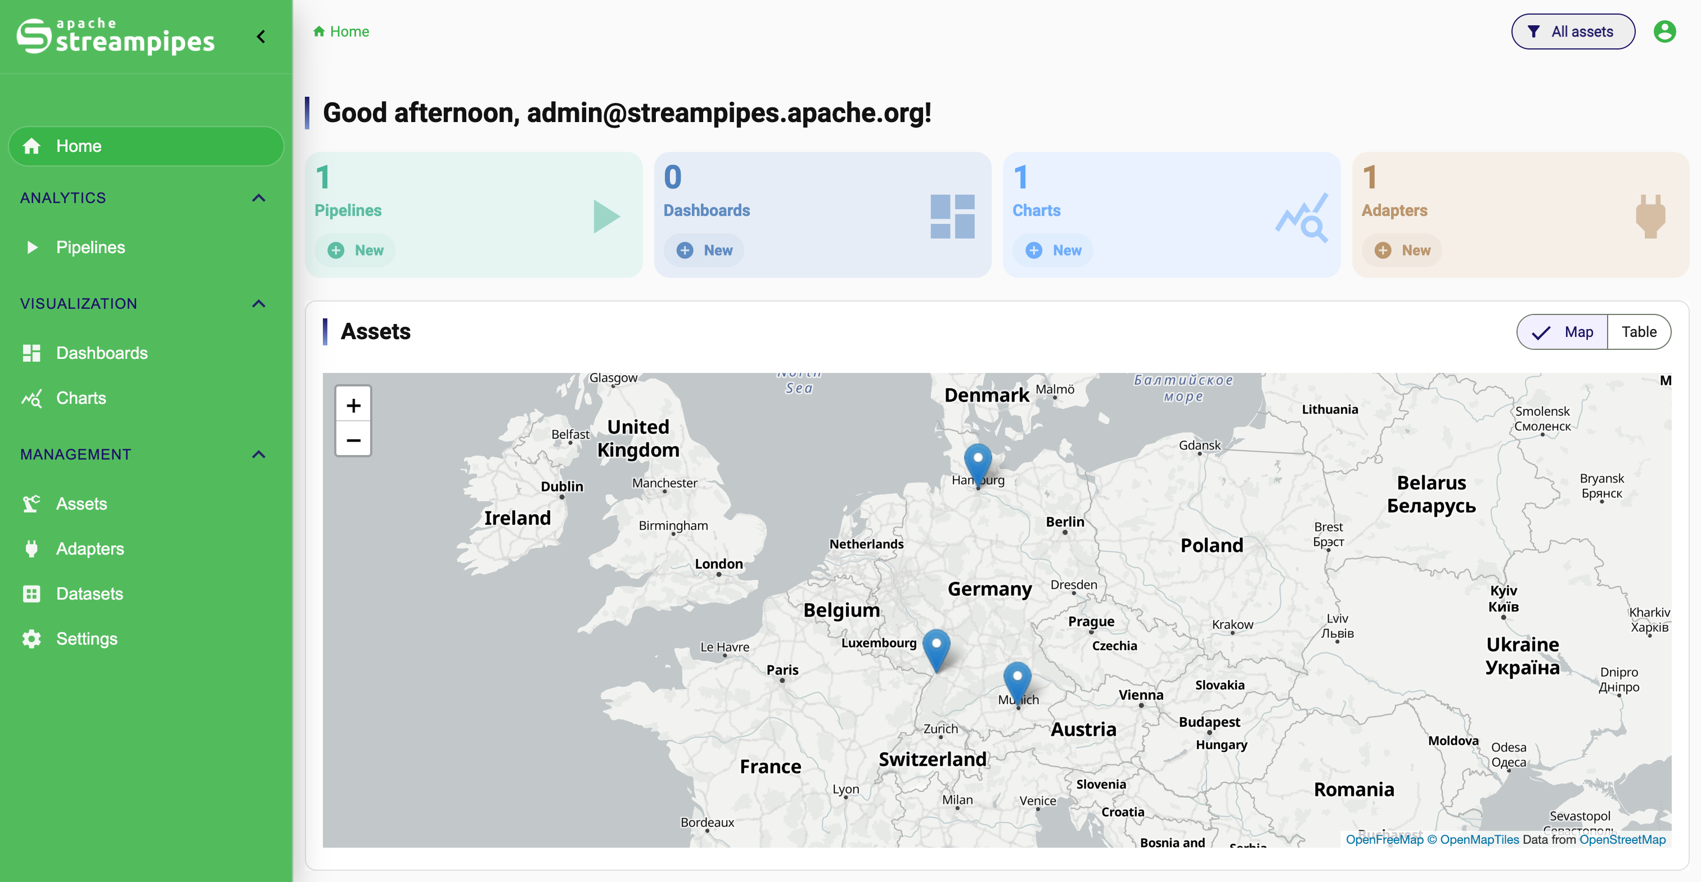Open Adapters from the sidebar
1701x882 pixels.
tap(146, 548)
